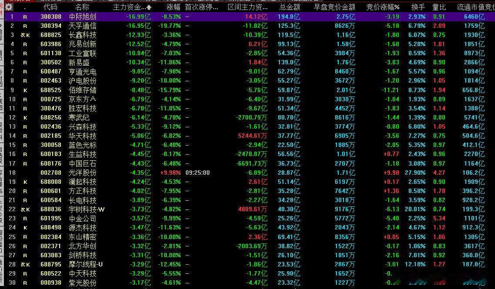Select the stock name 宇树科技-W
The width and height of the screenshot is (495, 289).
pos(87,209)
